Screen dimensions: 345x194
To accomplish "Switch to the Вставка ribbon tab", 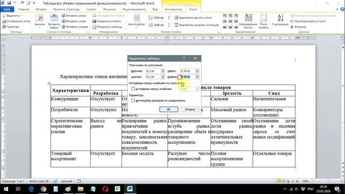I will coord(41,10).
